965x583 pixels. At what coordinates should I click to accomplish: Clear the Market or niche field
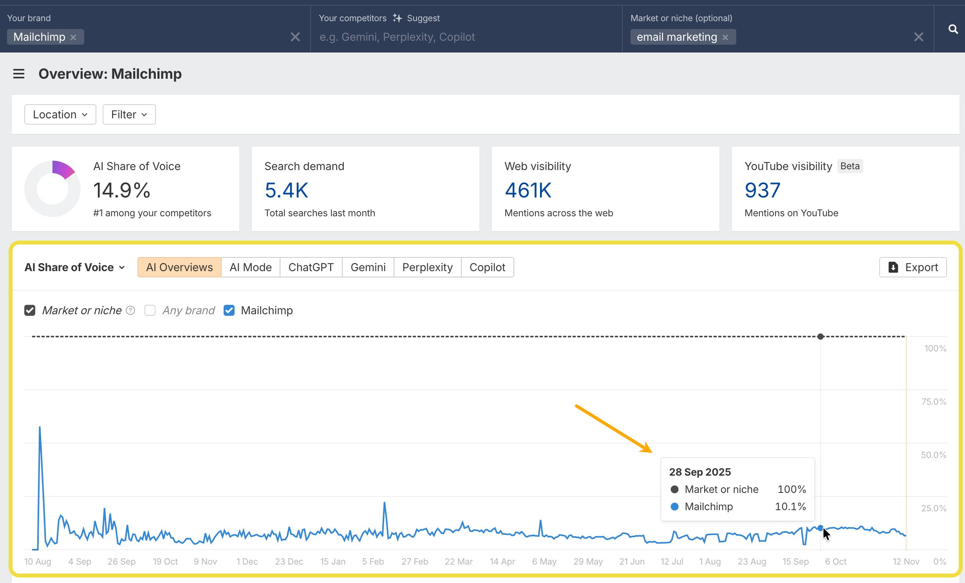(x=918, y=37)
